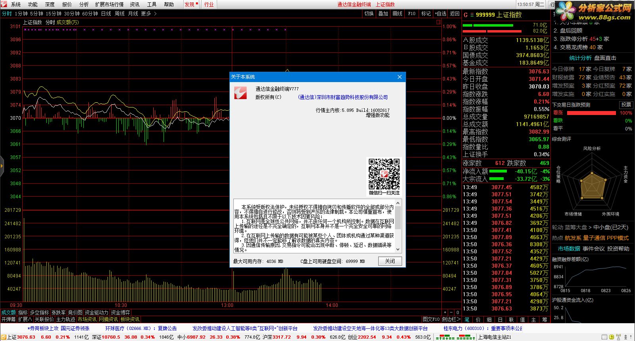Click the minus zoom button below the chart
This screenshot has width=635, height=341.
click(451, 312)
